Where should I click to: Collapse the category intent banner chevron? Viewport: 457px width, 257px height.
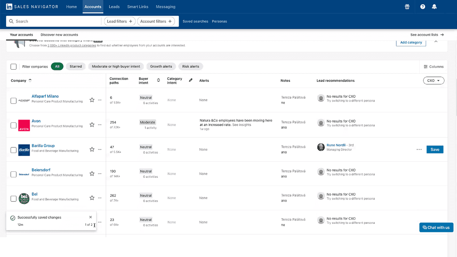(x=436, y=41)
